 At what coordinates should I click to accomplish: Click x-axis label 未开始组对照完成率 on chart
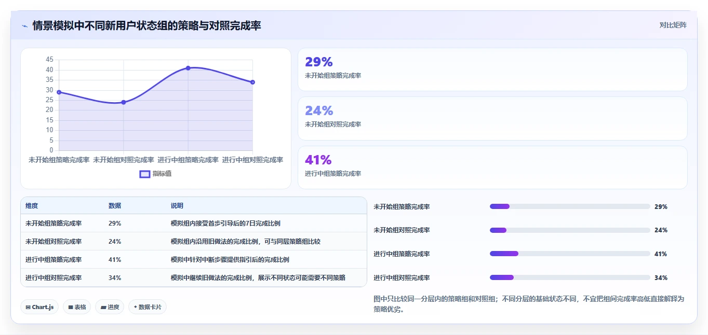point(124,160)
